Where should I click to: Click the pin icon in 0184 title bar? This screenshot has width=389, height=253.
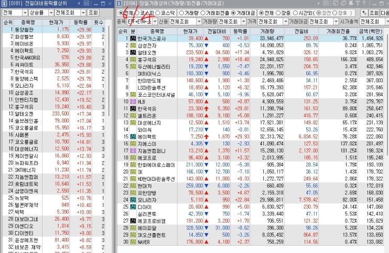coord(351,4)
